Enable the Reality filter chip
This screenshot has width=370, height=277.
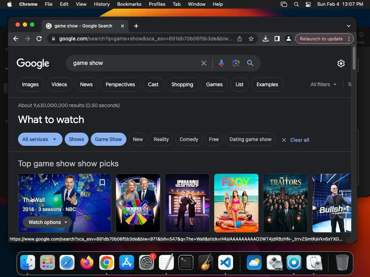click(161, 139)
